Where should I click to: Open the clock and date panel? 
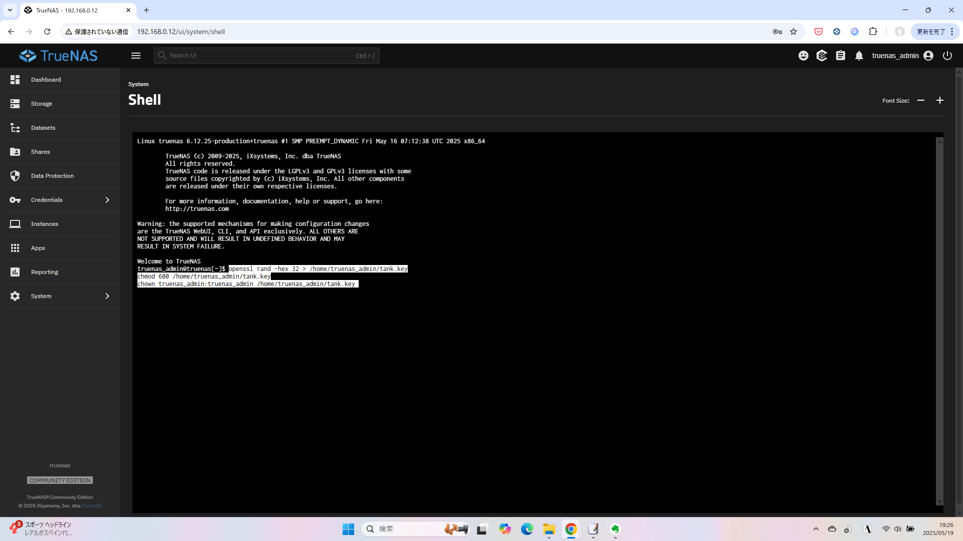click(938, 529)
